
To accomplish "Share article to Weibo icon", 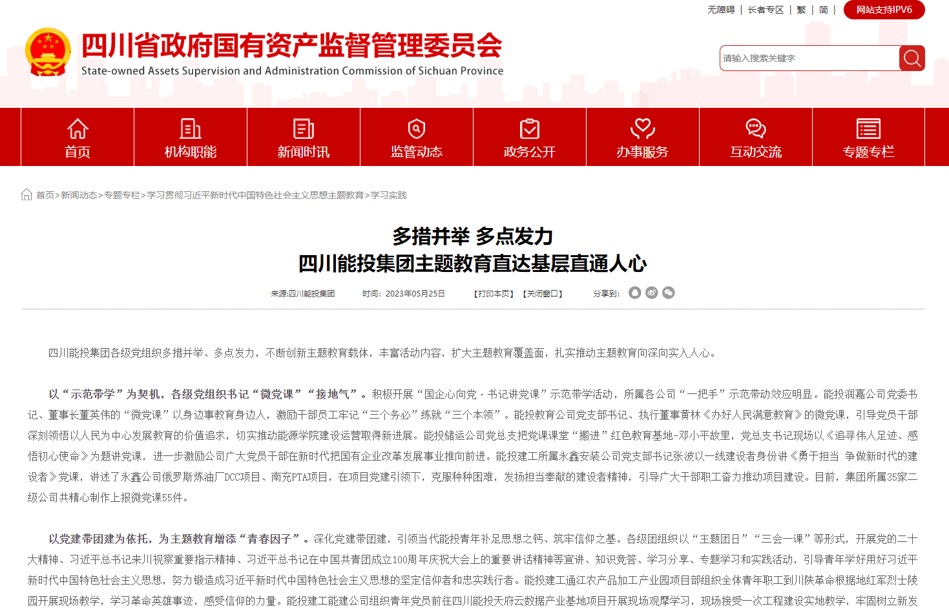I will pyautogui.click(x=652, y=293).
